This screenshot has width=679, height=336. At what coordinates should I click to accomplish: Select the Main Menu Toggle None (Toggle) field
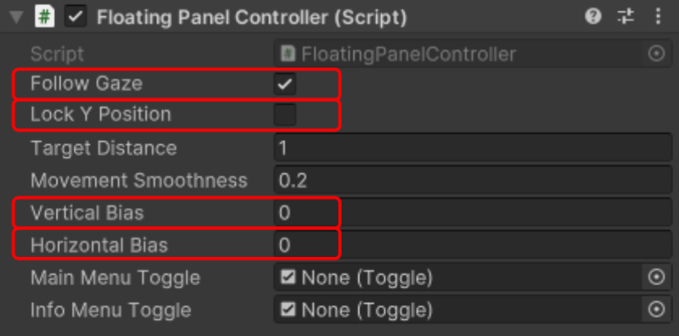pos(457,277)
